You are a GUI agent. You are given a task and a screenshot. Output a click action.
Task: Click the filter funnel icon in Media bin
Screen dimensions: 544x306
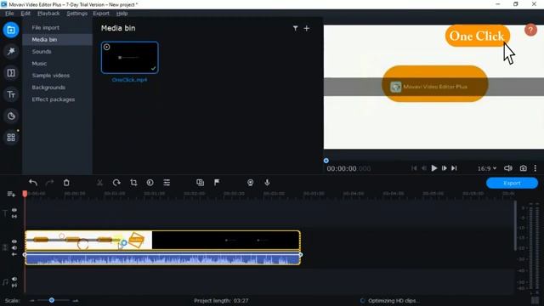coord(295,28)
